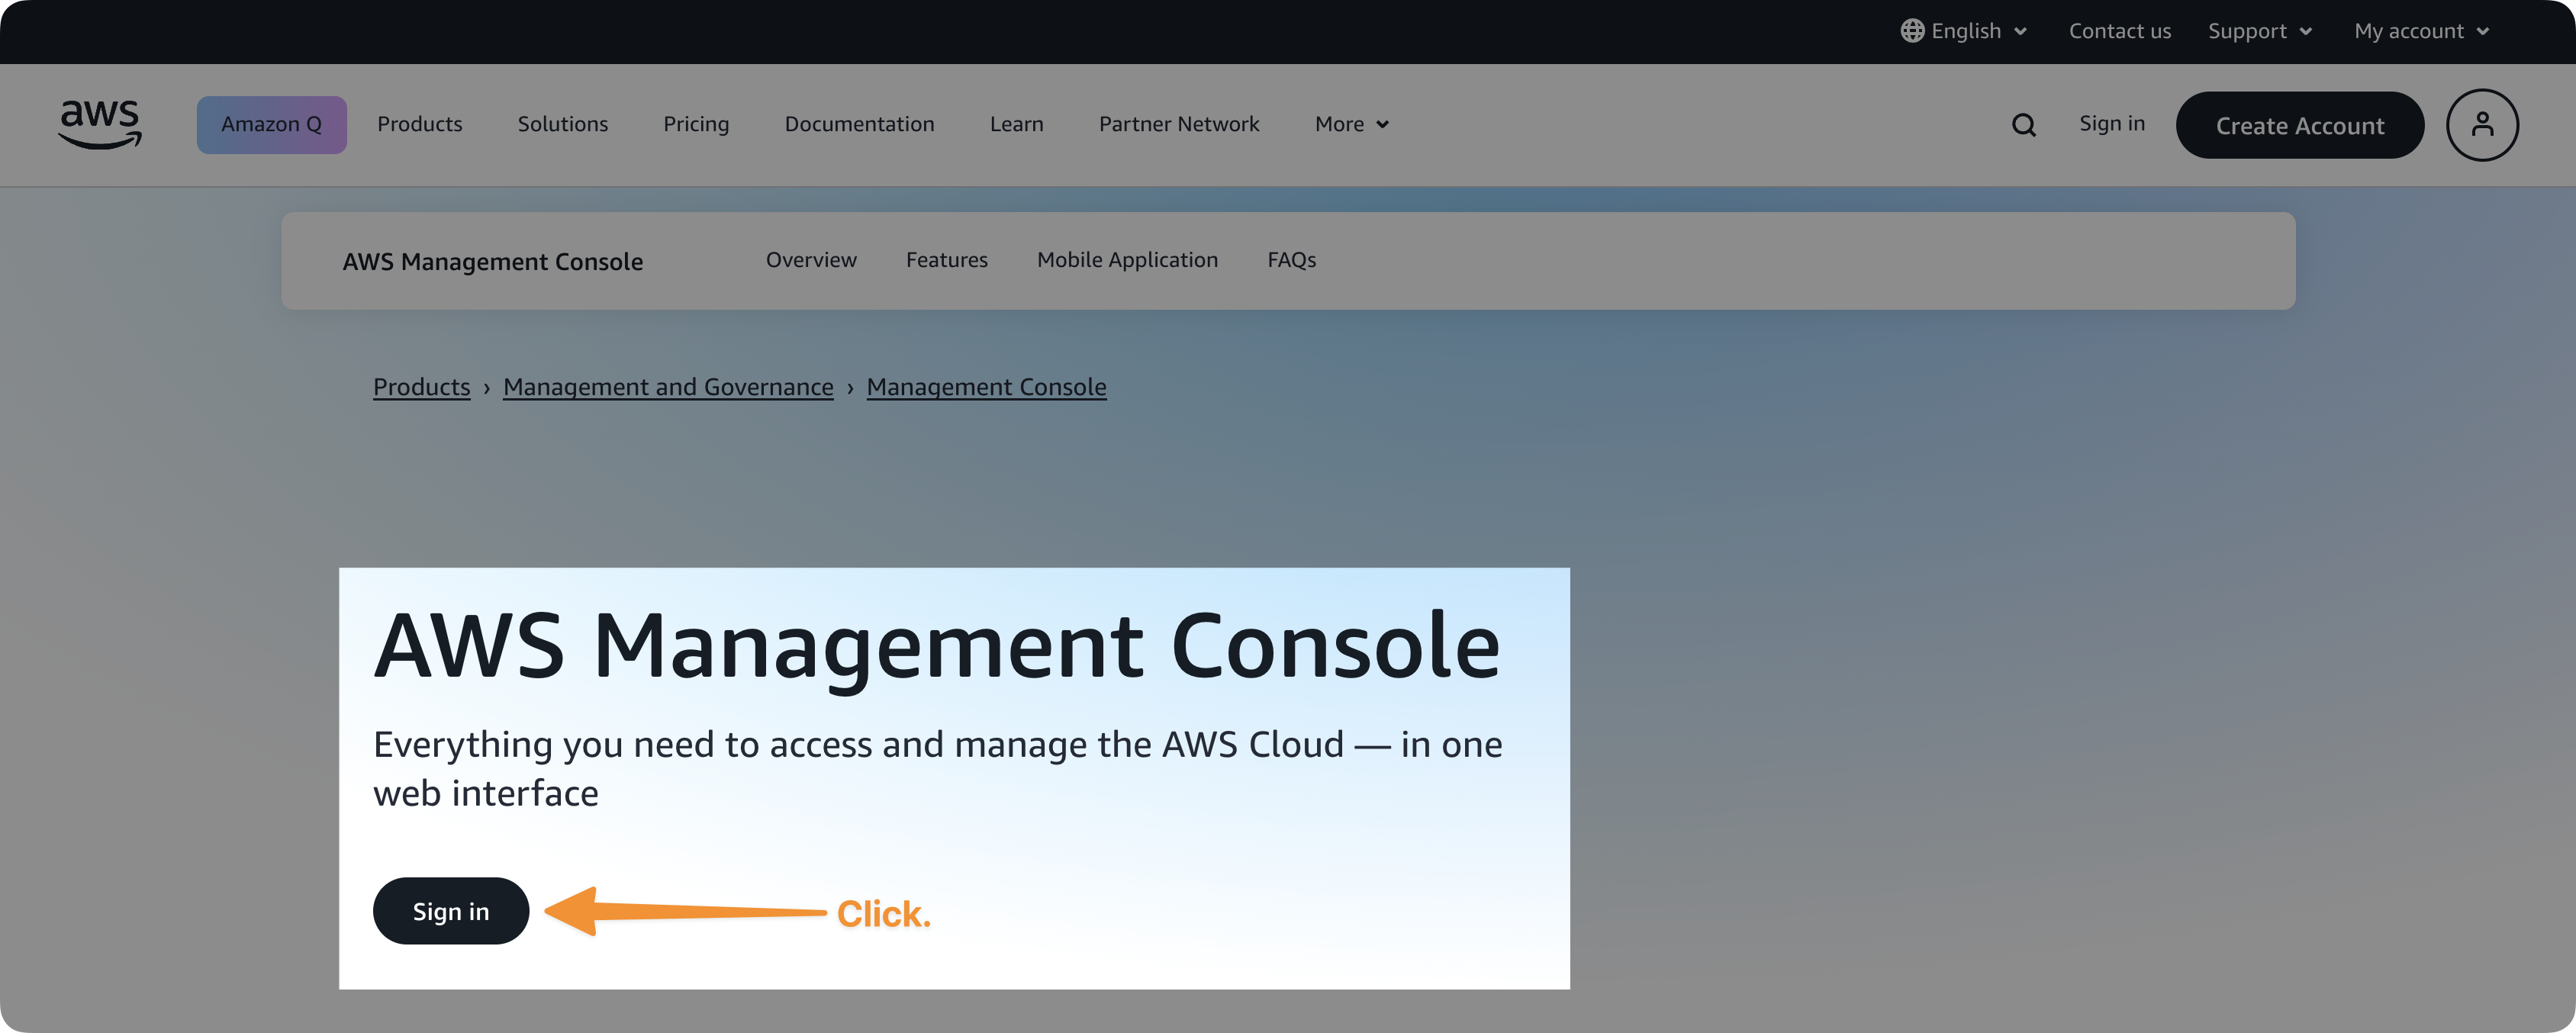Switch to the Features tab

click(946, 259)
